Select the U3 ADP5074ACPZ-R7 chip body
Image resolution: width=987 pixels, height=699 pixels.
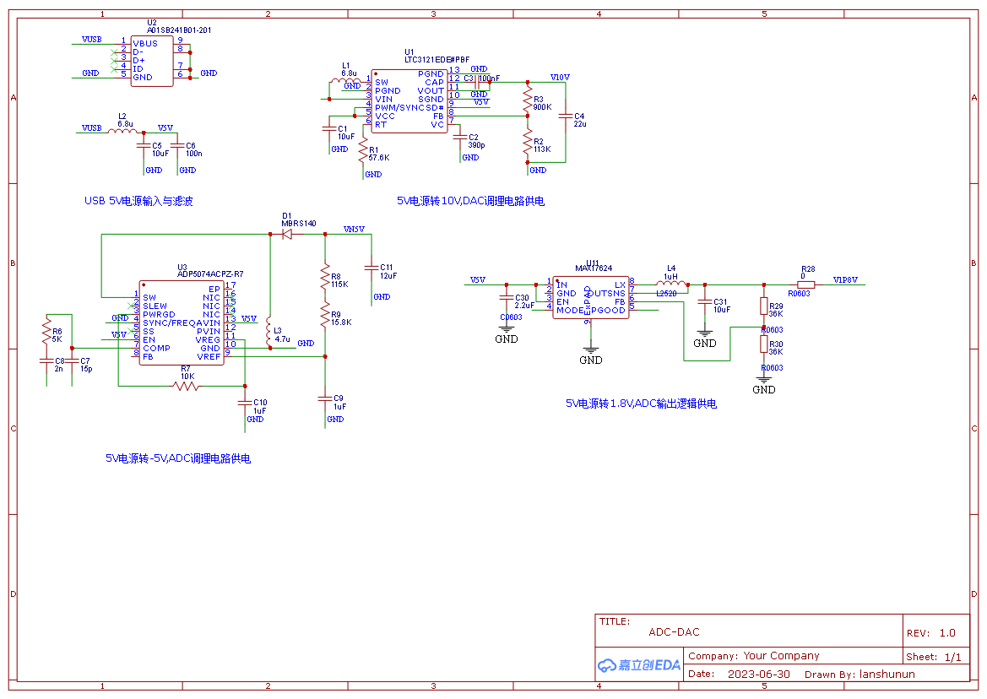coord(182,322)
